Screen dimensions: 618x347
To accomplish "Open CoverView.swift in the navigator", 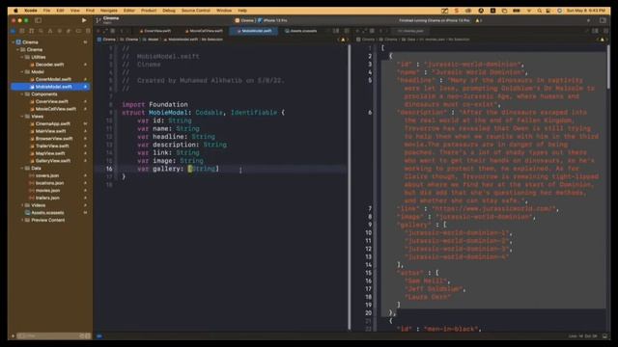I will [50, 101].
